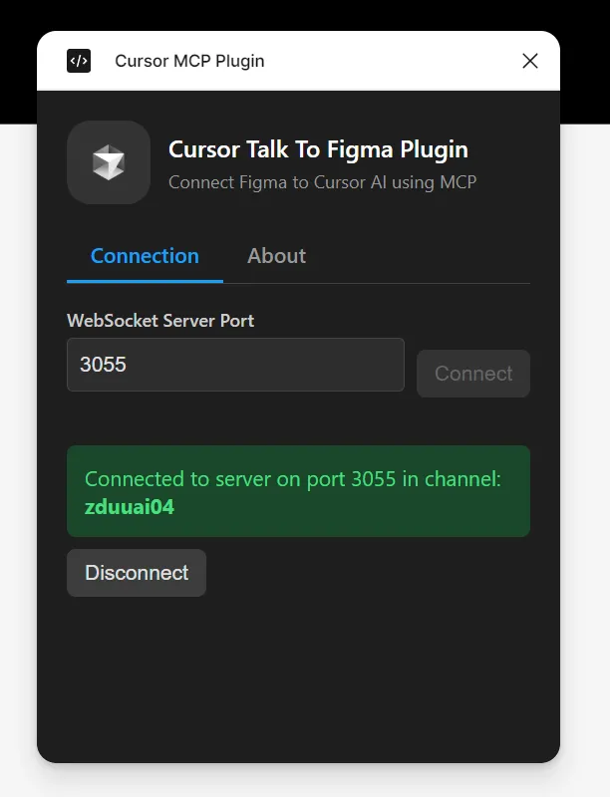Click the greyed-out Connect button

click(473, 374)
